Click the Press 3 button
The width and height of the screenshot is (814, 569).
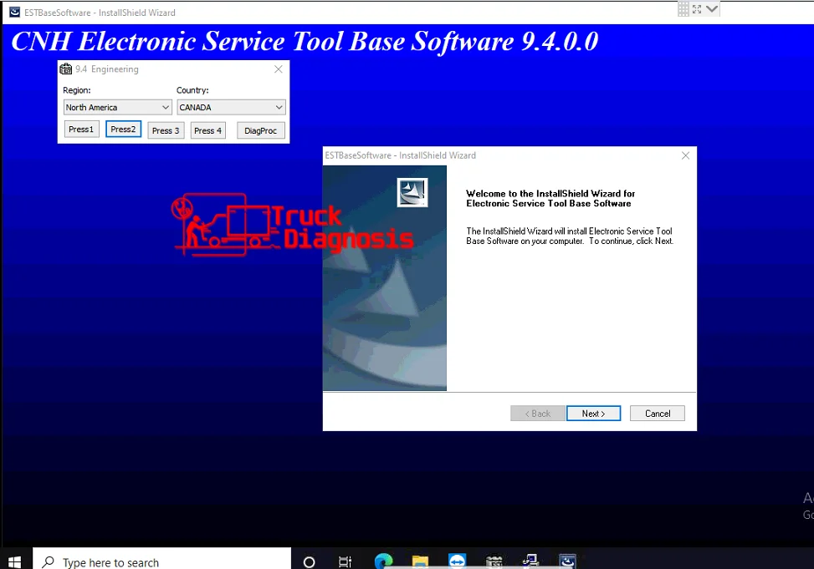166,130
